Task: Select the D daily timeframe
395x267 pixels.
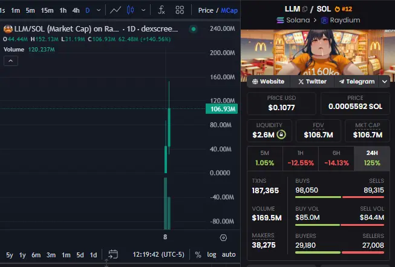Action: pos(88,10)
